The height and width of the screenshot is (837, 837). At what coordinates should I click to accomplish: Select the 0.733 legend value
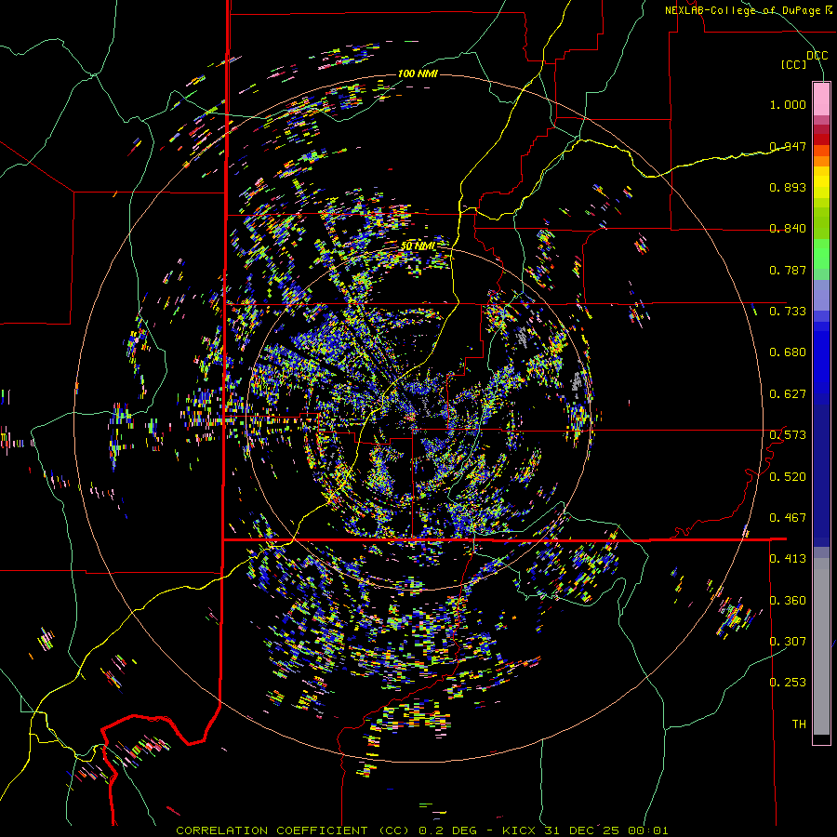(788, 312)
